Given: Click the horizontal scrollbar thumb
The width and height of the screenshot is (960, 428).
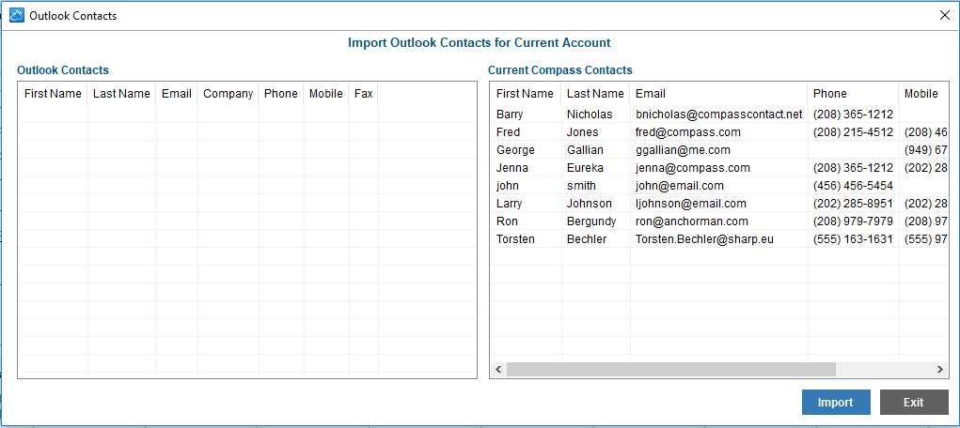Looking at the screenshot, I should (x=671, y=369).
